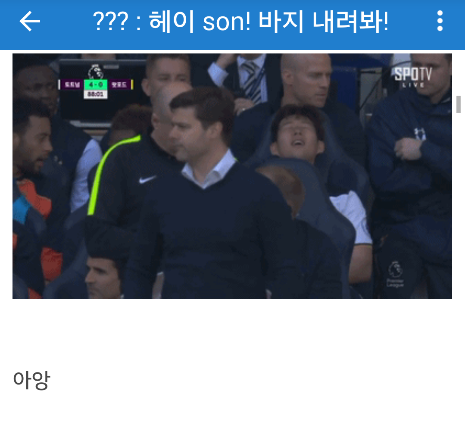Tap the back arrow icon

click(30, 21)
